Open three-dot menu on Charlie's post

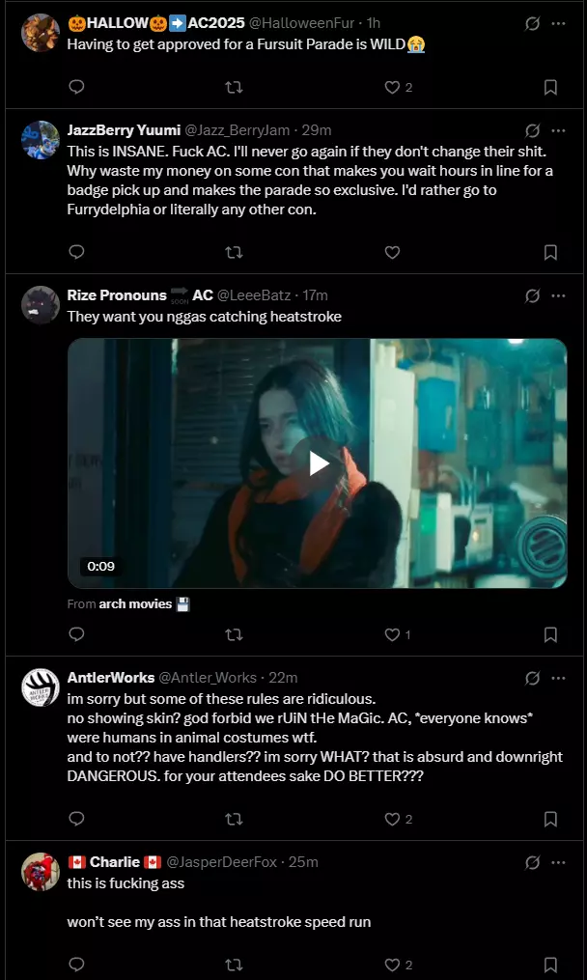click(x=558, y=862)
